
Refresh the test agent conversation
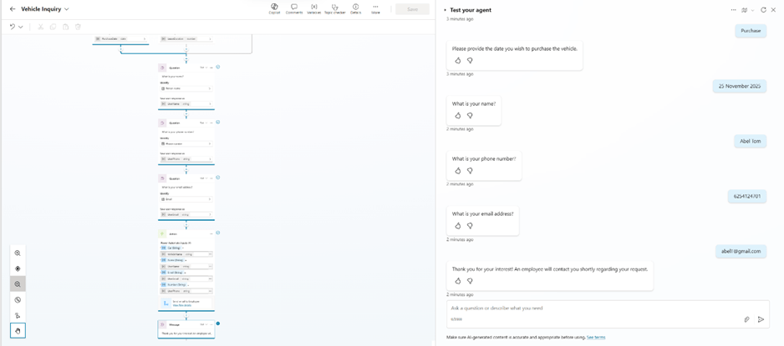tap(763, 10)
